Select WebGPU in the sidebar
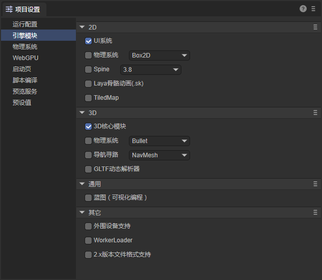 click(x=25, y=58)
